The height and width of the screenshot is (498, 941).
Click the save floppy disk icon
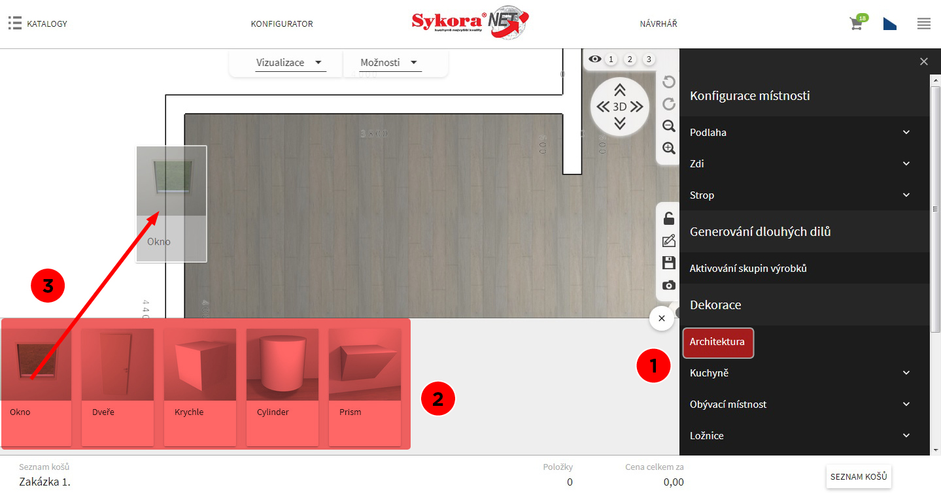[668, 263]
